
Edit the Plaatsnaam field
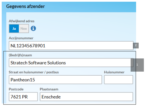coord(86,97)
